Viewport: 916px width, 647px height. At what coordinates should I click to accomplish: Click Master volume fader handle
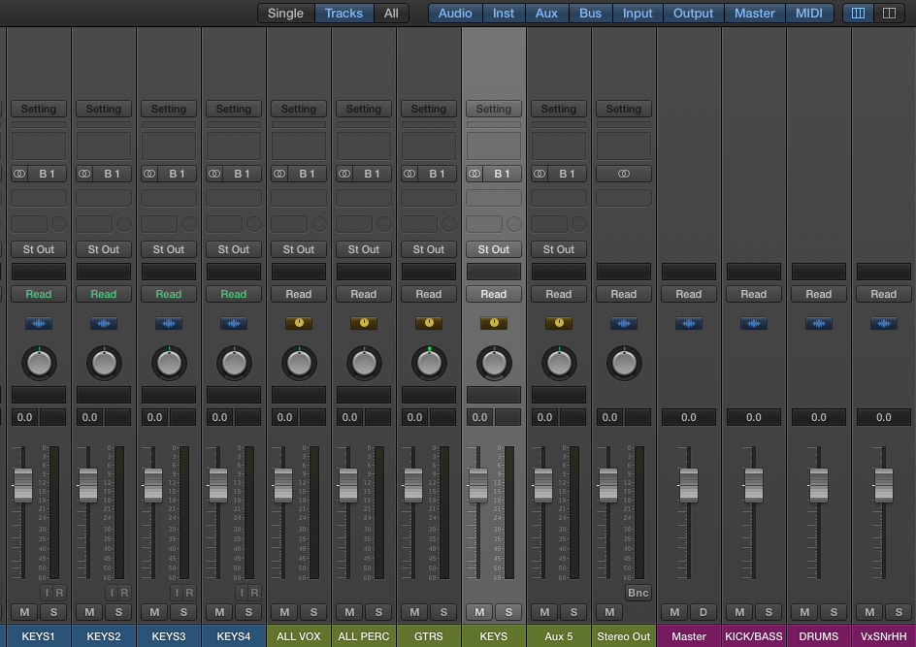coord(689,485)
